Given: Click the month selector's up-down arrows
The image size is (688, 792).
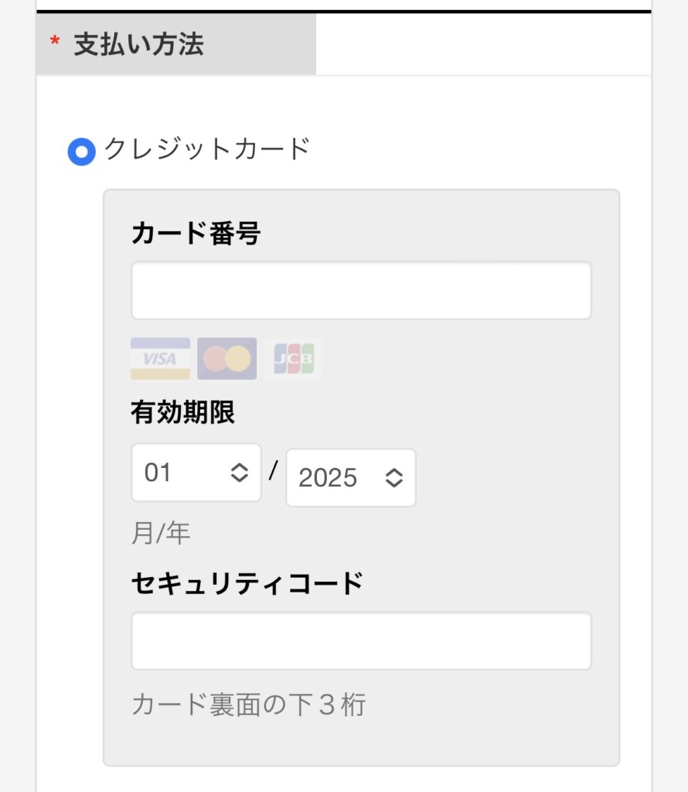Looking at the screenshot, I should [240, 473].
